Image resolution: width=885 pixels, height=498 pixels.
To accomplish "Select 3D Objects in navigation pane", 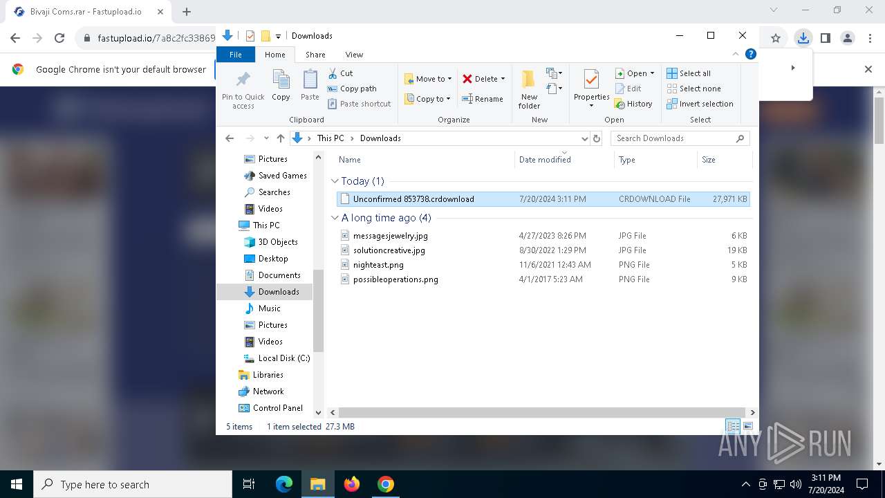I will coord(278,242).
